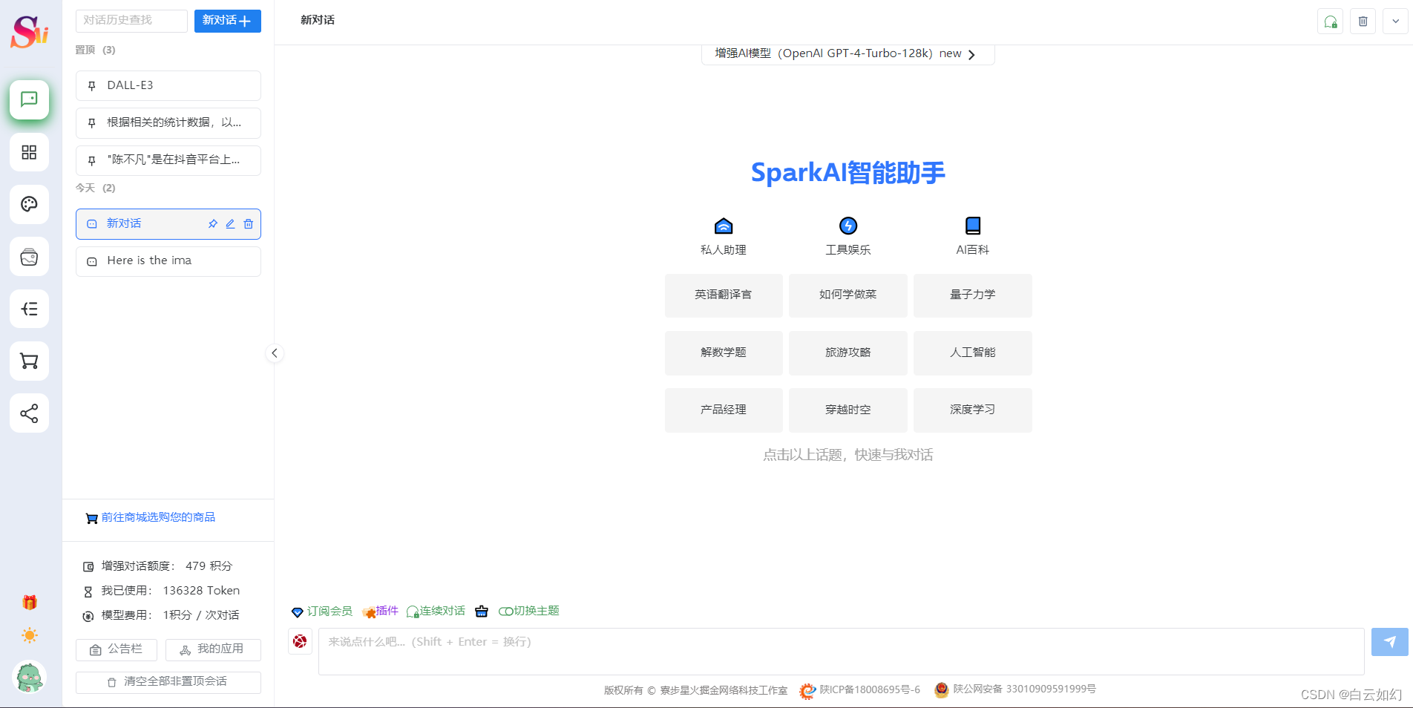Start a new chat with 新对话 button
Image resolution: width=1413 pixels, height=708 pixels.
click(228, 21)
